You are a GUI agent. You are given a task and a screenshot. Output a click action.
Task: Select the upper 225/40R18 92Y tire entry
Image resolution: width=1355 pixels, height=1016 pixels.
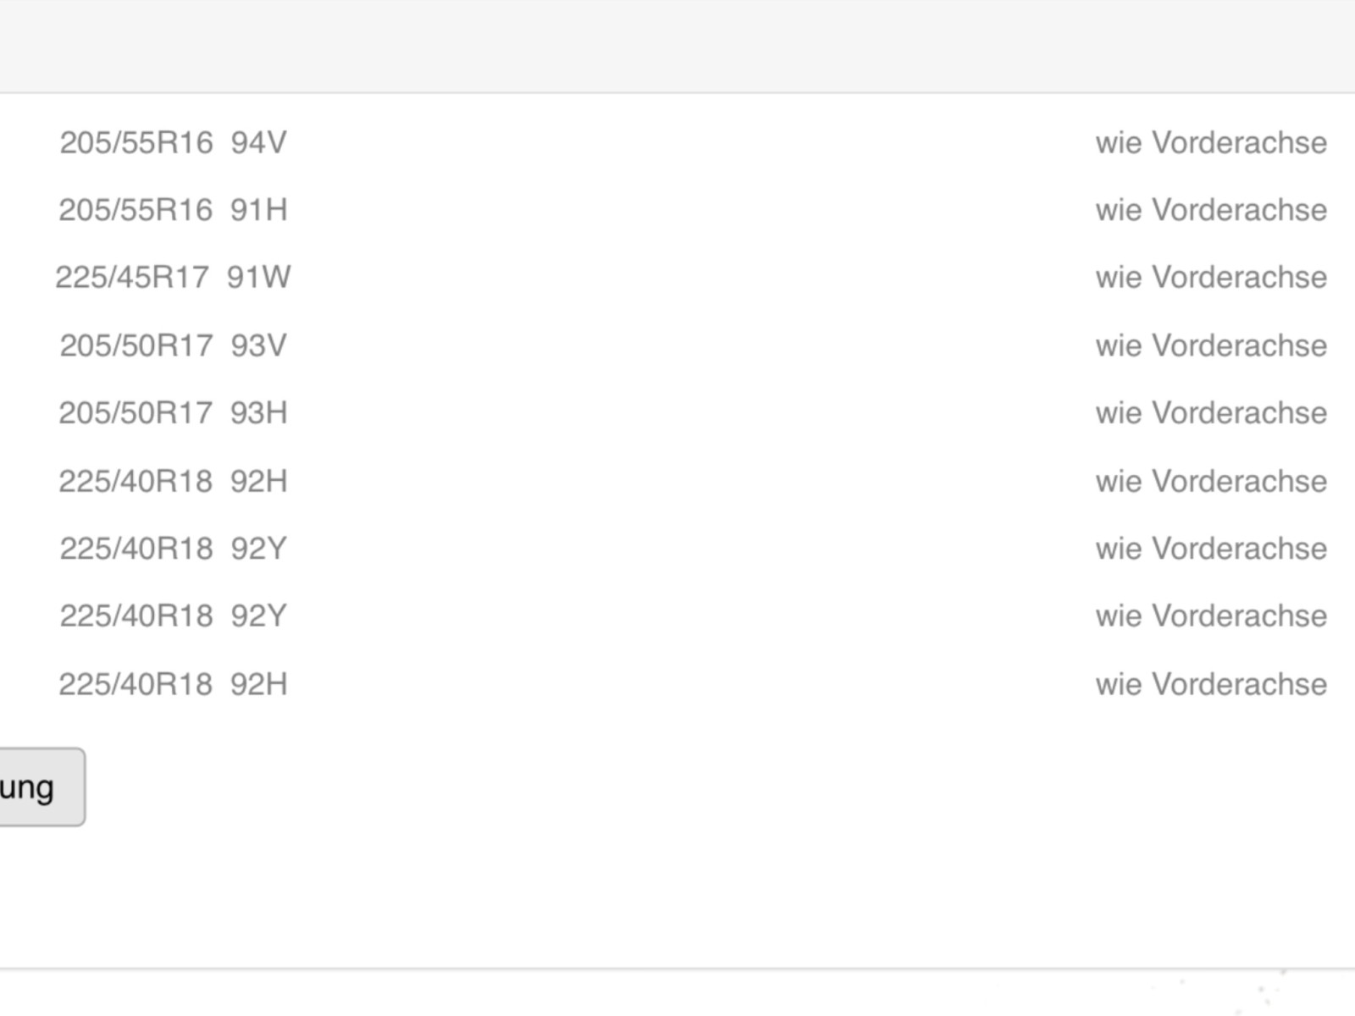click(173, 549)
